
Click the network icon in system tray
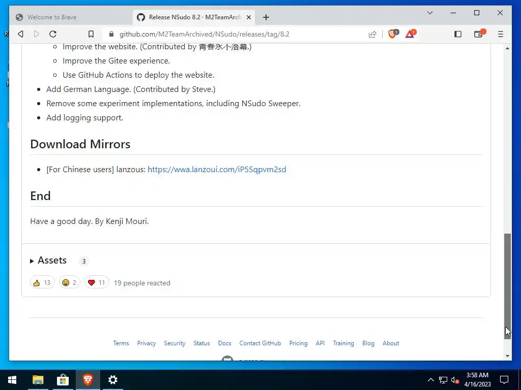pyautogui.click(x=443, y=380)
